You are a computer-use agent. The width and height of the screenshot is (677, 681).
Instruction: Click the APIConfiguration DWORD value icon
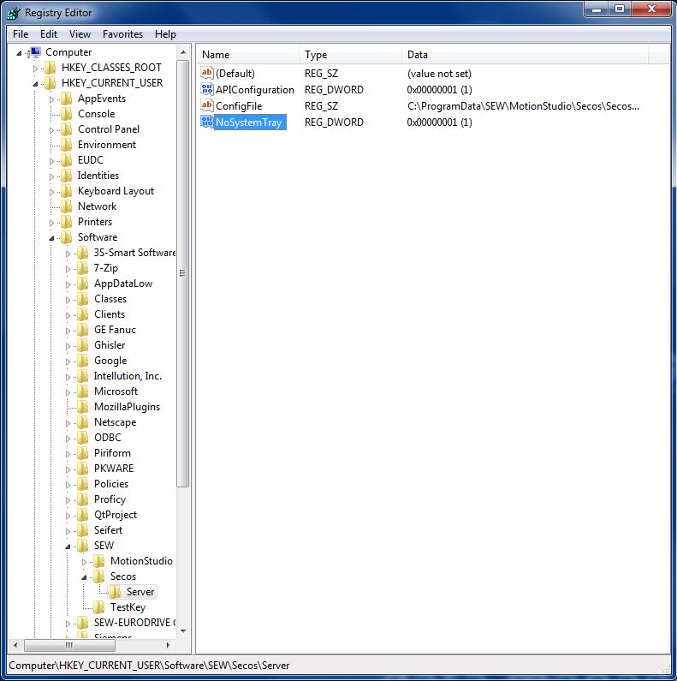[206, 90]
